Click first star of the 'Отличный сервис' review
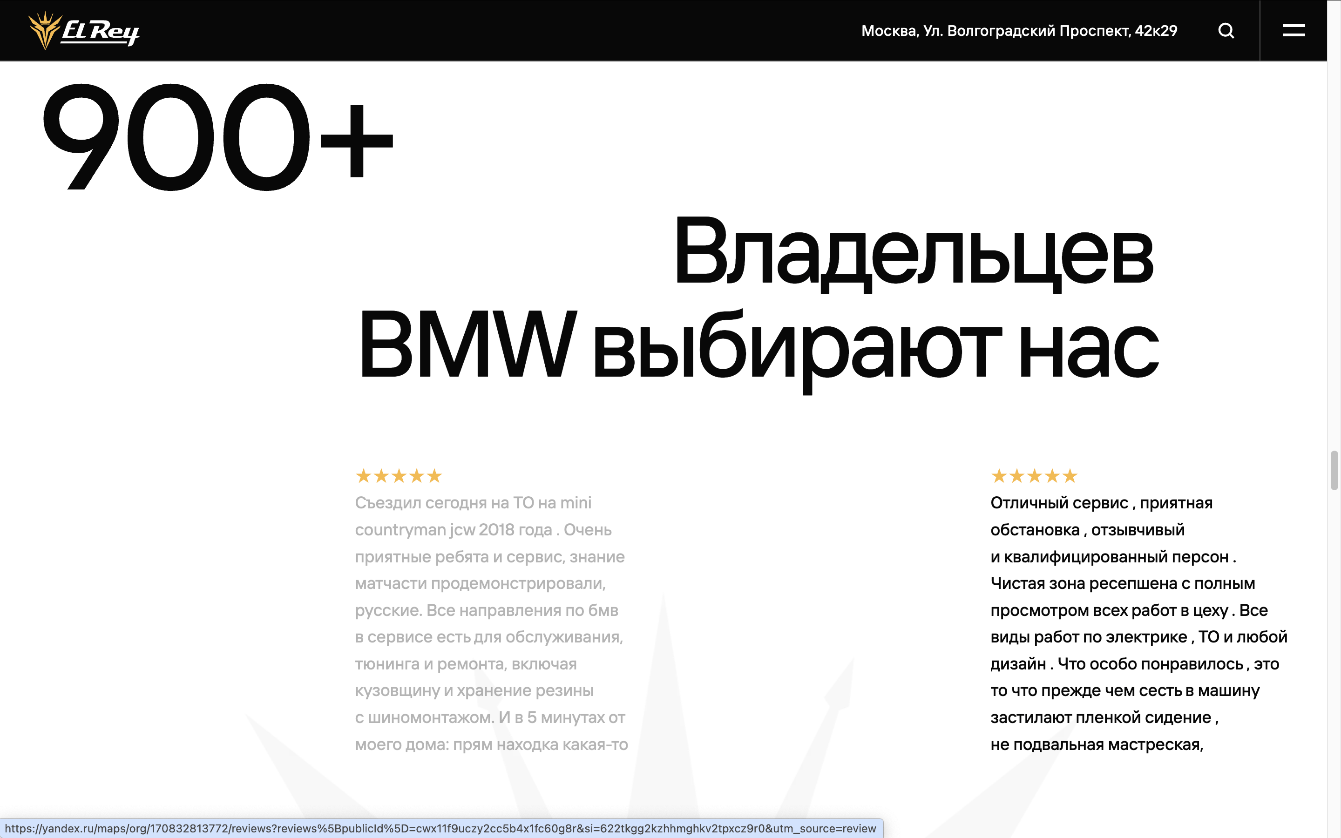This screenshot has width=1341, height=838. coord(999,475)
